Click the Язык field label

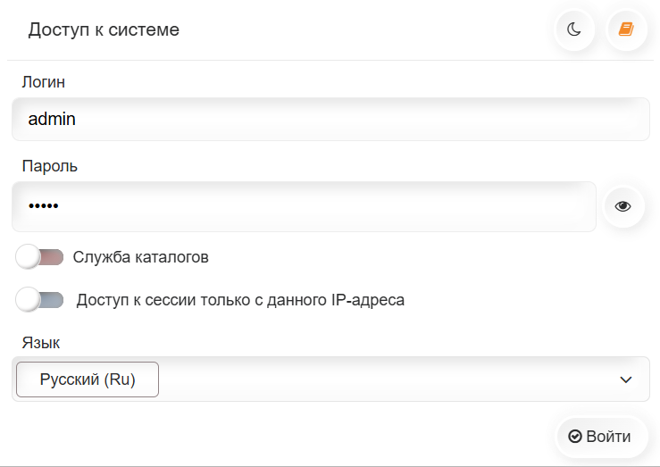tap(41, 343)
